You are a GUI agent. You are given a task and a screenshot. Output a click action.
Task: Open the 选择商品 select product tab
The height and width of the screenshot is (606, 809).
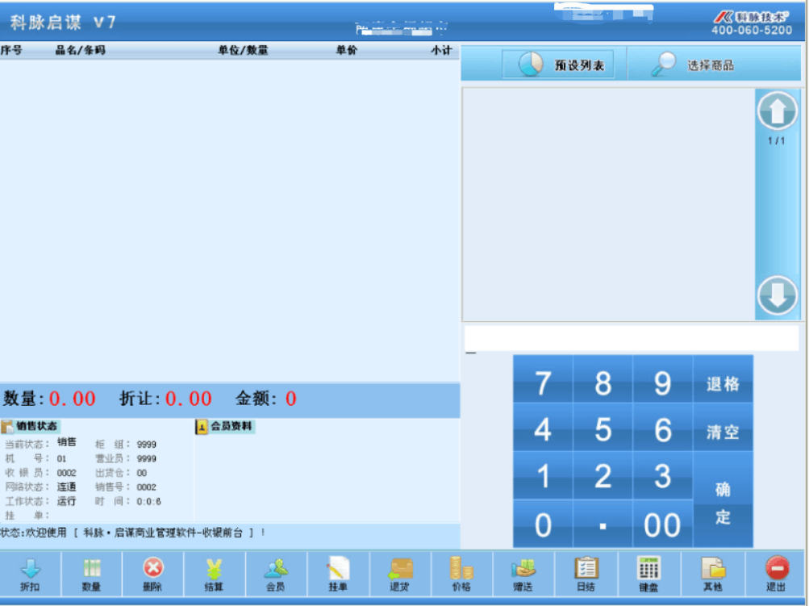click(694, 65)
